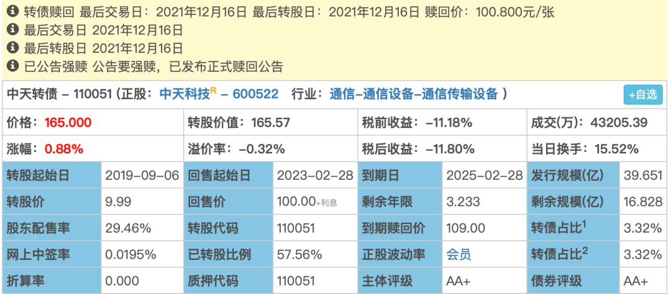Image resolution: width=671 pixels, height=294 pixels.
Task: Click the 到期日 header cell
Action: [399, 175]
